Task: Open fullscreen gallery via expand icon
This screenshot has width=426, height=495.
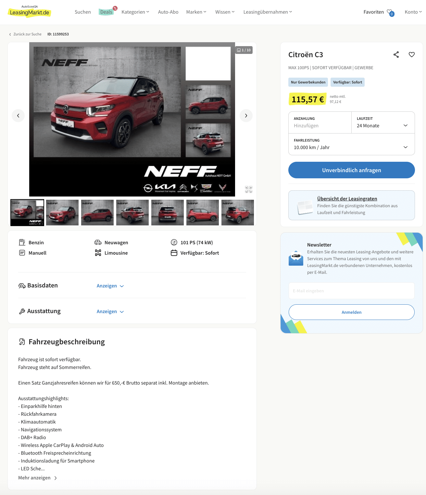Action: (249, 189)
